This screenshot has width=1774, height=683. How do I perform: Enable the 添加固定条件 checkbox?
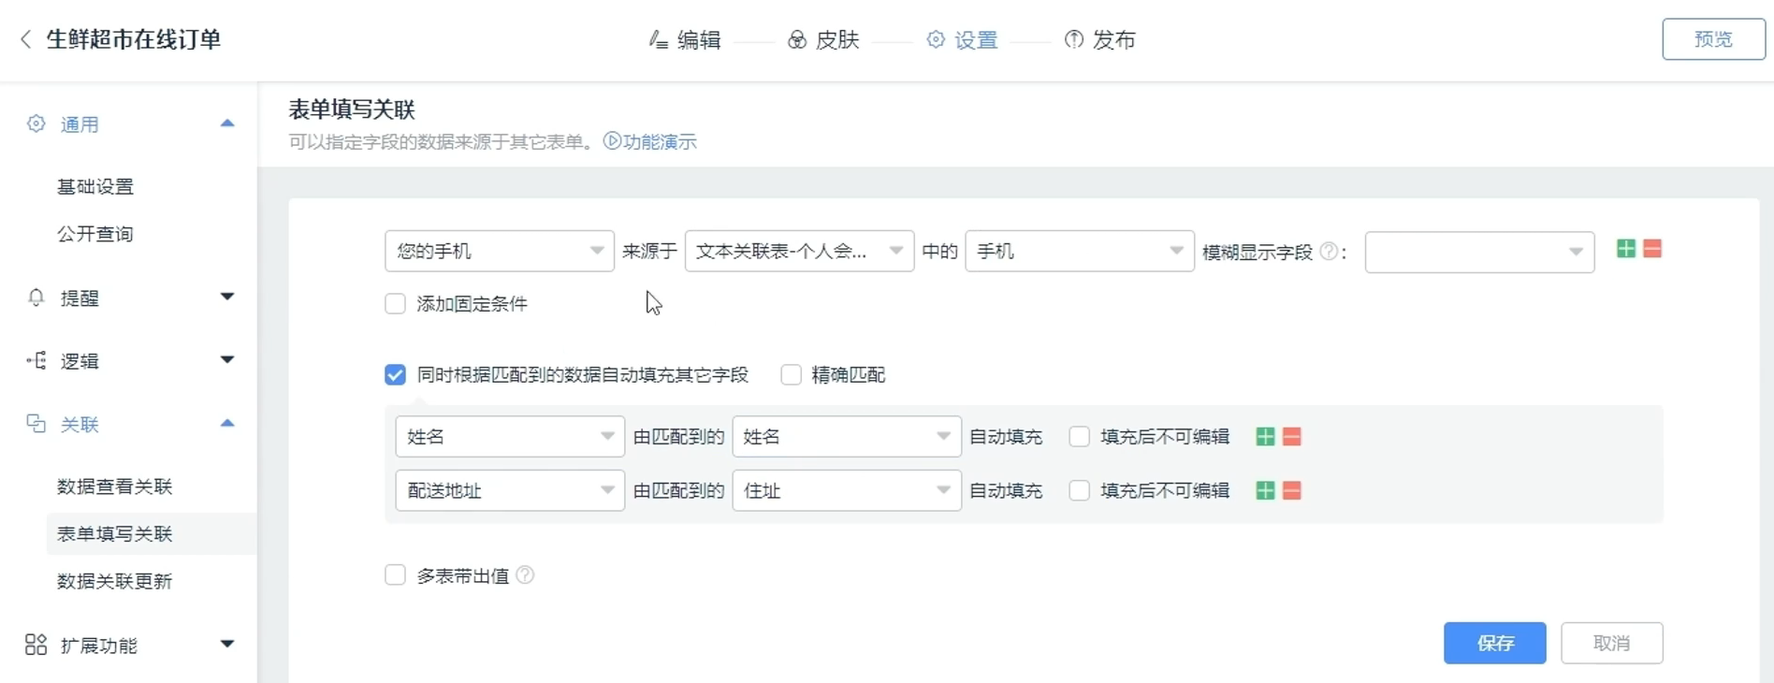coord(396,304)
